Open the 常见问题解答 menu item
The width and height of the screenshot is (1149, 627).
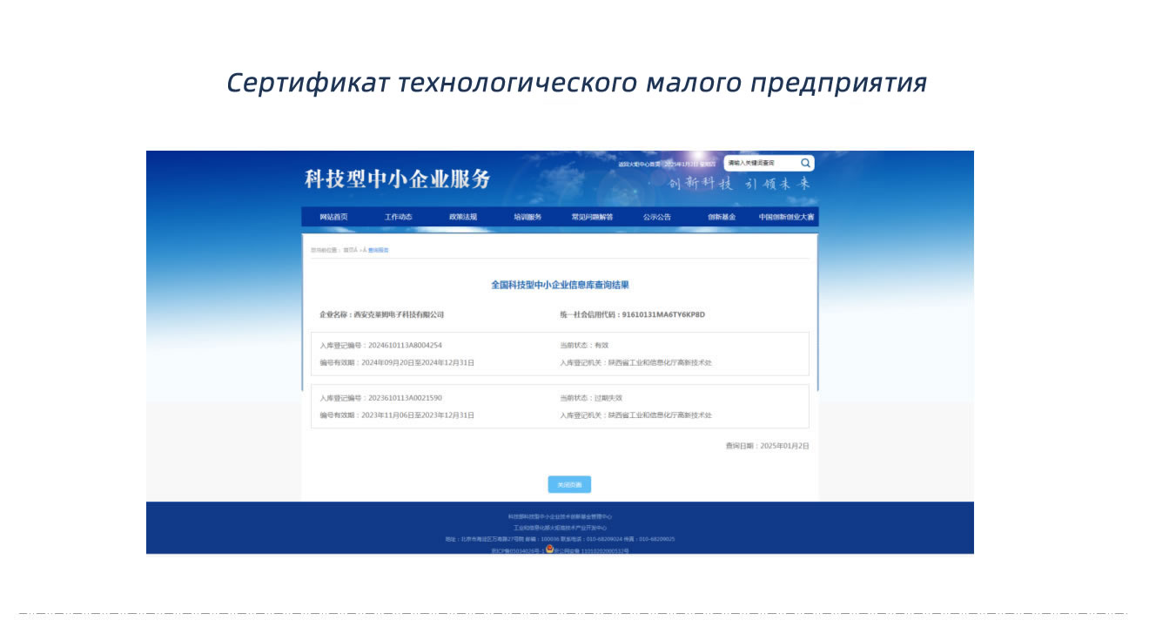coord(592,217)
